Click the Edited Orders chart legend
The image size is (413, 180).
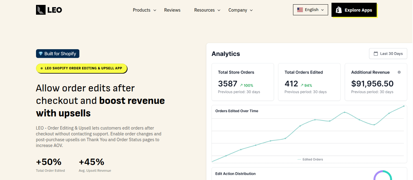tap(310, 159)
